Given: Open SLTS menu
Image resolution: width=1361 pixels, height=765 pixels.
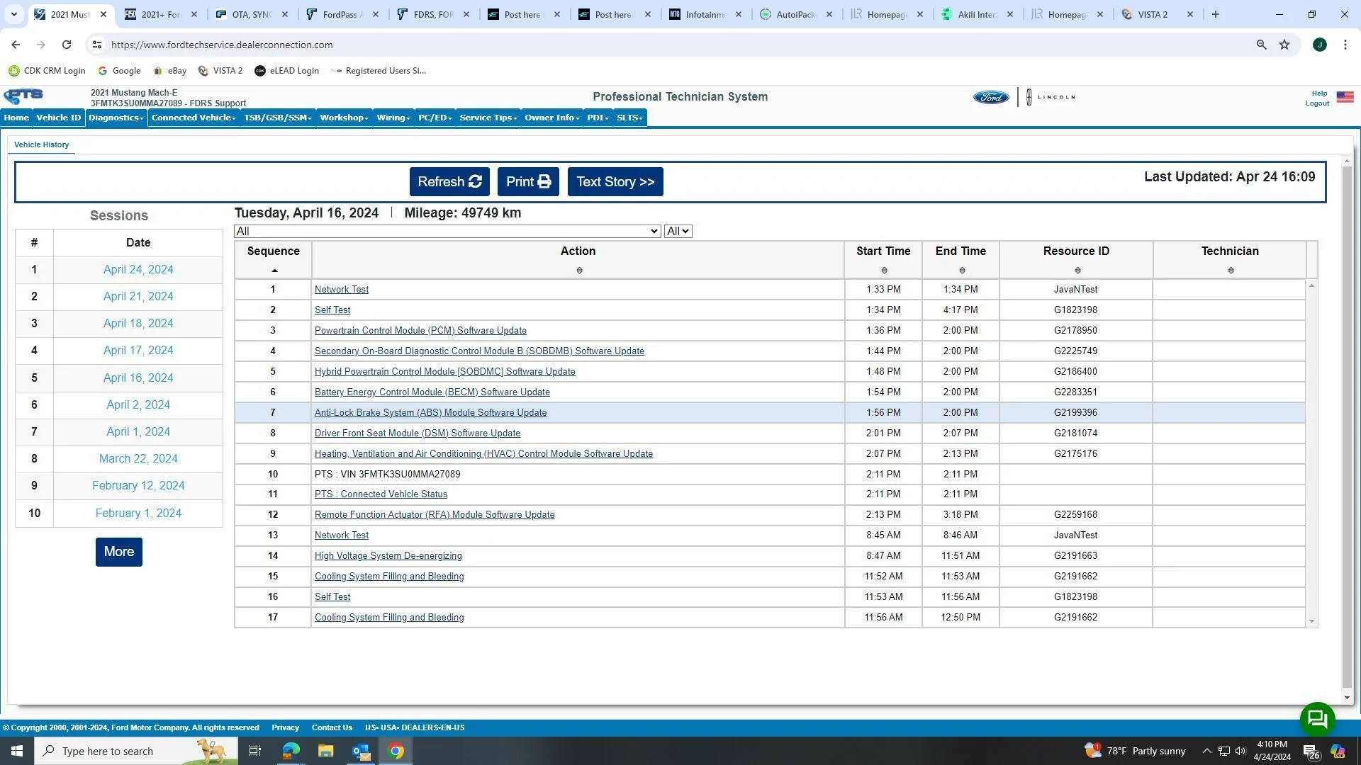Looking at the screenshot, I should 629,118.
